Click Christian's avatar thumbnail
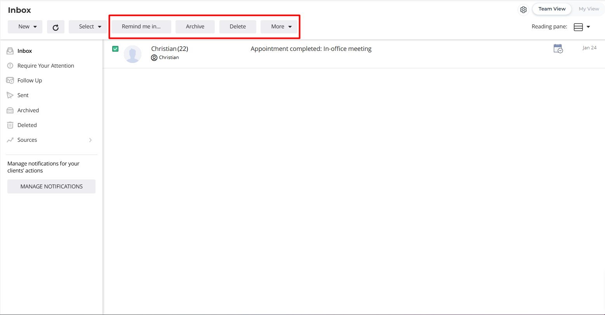This screenshot has width=605, height=315. point(132,54)
